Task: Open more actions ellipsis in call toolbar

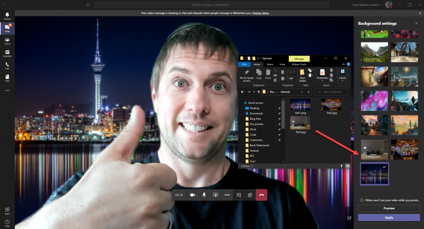Action: (x=227, y=195)
